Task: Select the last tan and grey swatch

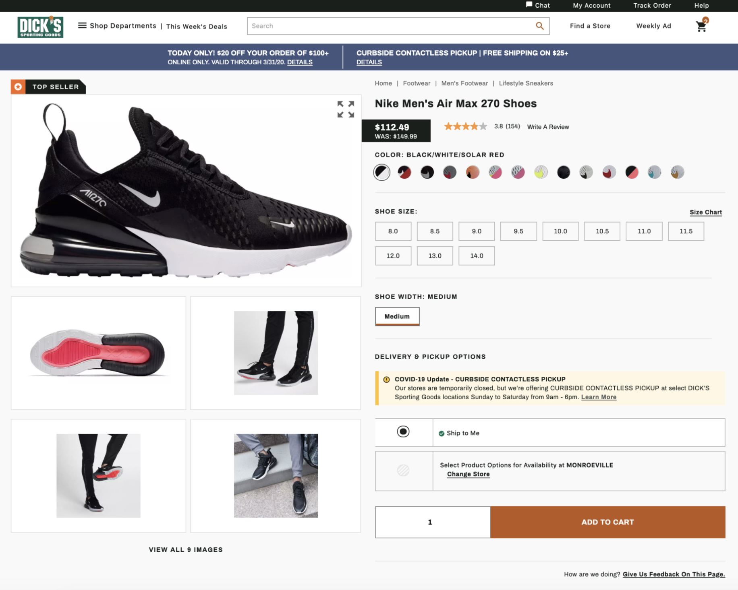Action: [677, 172]
